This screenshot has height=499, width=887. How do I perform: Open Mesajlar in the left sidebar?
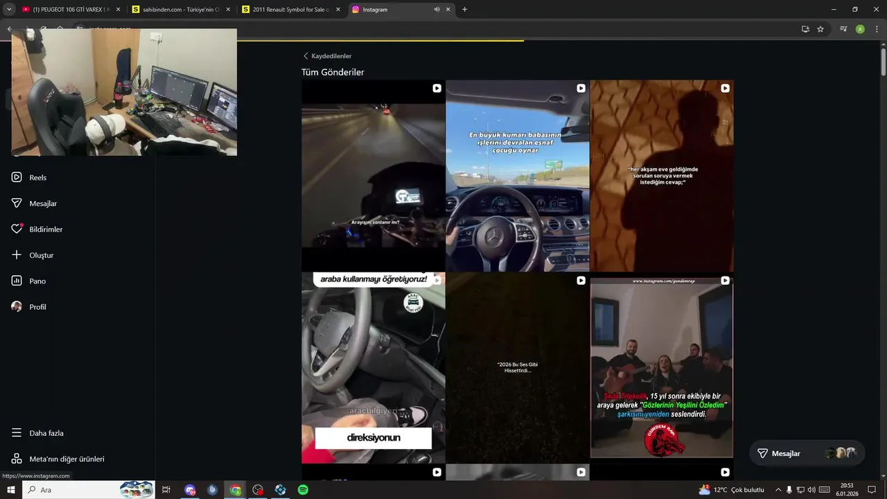(x=34, y=204)
